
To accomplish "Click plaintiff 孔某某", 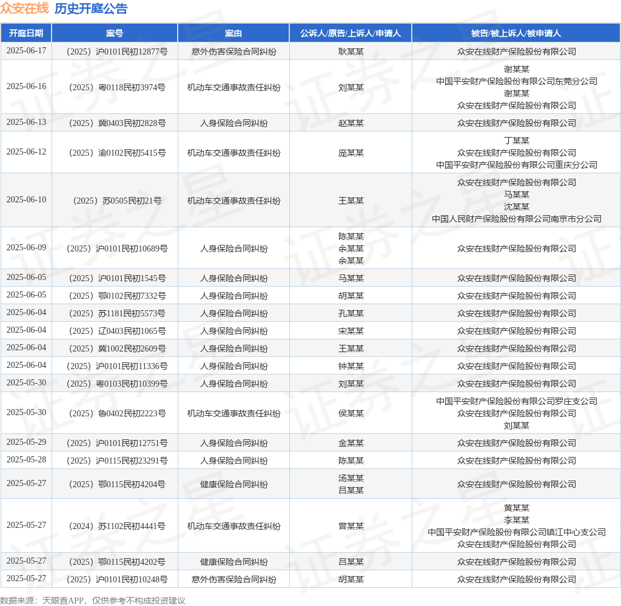I will (351, 313).
